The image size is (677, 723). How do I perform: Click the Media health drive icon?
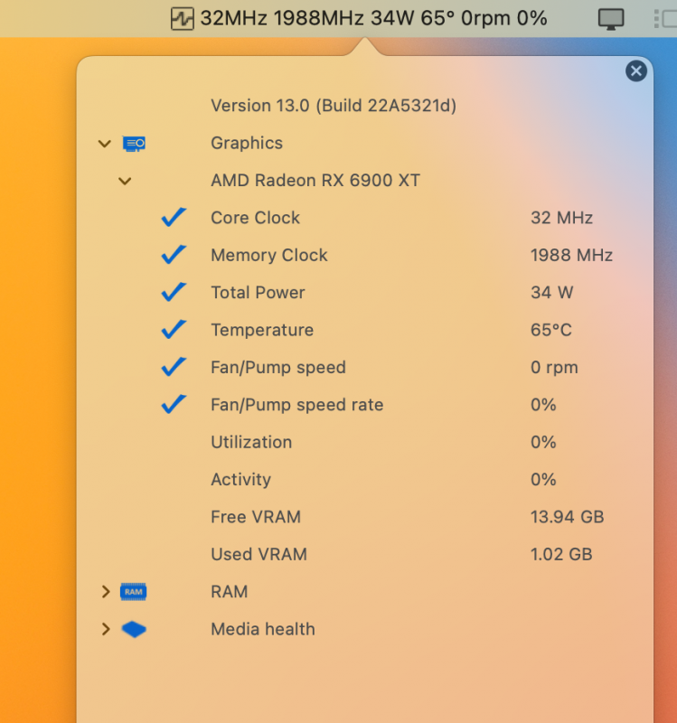pos(134,629)
